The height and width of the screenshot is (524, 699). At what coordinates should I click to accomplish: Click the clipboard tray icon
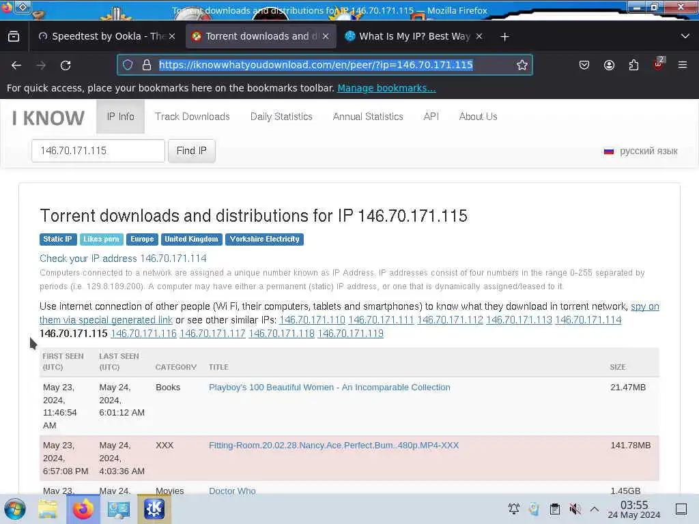(554, 509)
